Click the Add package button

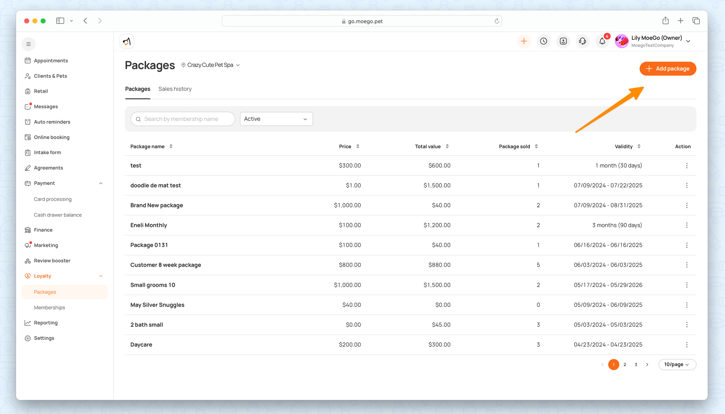click(667, 69)
